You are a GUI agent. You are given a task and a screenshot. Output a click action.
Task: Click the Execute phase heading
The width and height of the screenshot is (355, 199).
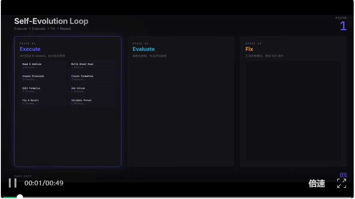pos(30,49)
